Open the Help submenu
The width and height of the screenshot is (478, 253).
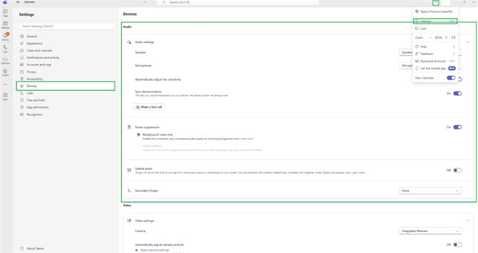click(436, 47)
